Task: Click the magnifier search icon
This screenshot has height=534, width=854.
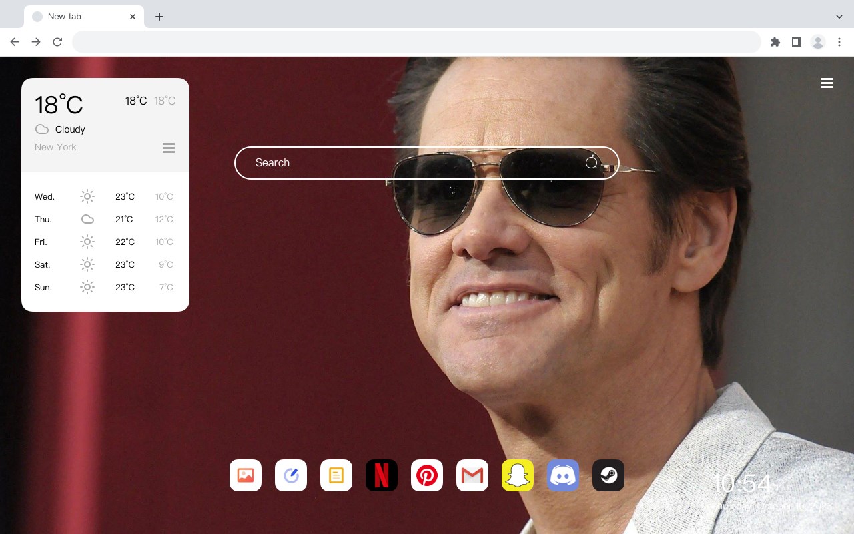Action: 592,163
